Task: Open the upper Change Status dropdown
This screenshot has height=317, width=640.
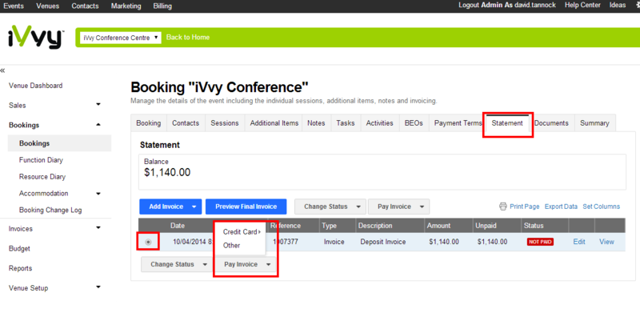Action: [x=330, y=207]
